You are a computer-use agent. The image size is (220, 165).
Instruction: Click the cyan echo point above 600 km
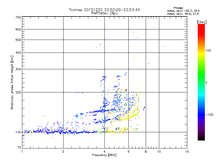tap(155, 28)
